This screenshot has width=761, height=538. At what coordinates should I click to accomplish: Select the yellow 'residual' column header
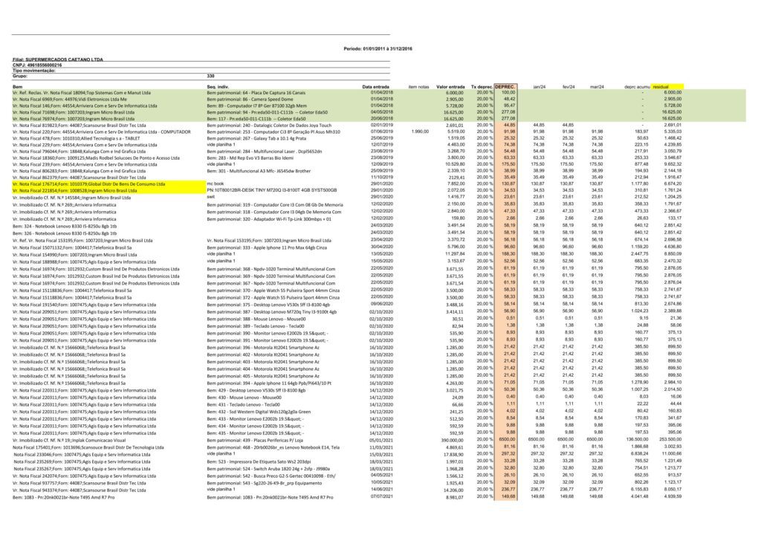click(x=667, y=87)
